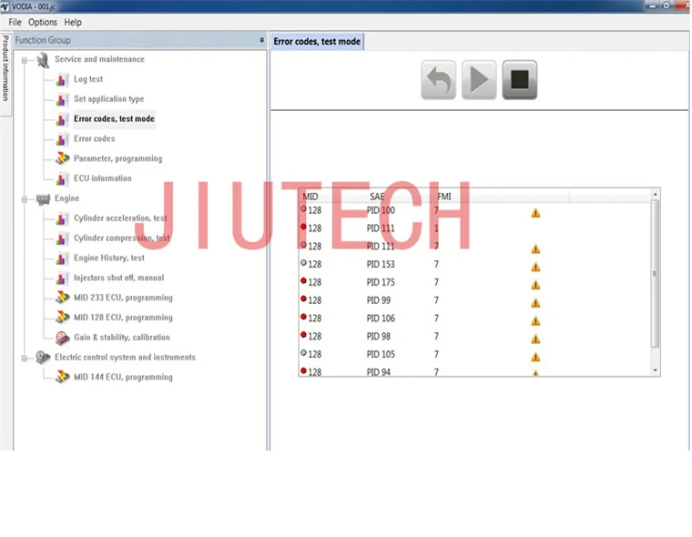Collapse the Engine tree group

point(25,198)
